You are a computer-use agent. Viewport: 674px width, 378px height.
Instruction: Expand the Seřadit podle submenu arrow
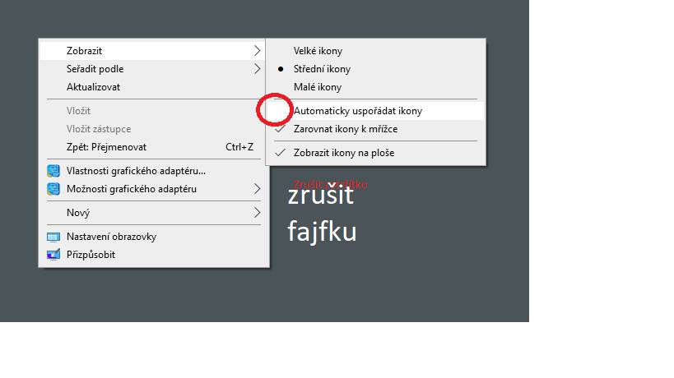[257, 69]
